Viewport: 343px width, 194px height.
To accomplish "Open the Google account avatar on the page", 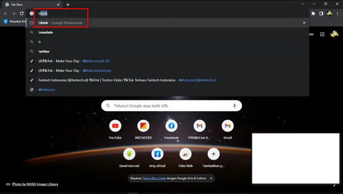I will [x=334, y=34].
